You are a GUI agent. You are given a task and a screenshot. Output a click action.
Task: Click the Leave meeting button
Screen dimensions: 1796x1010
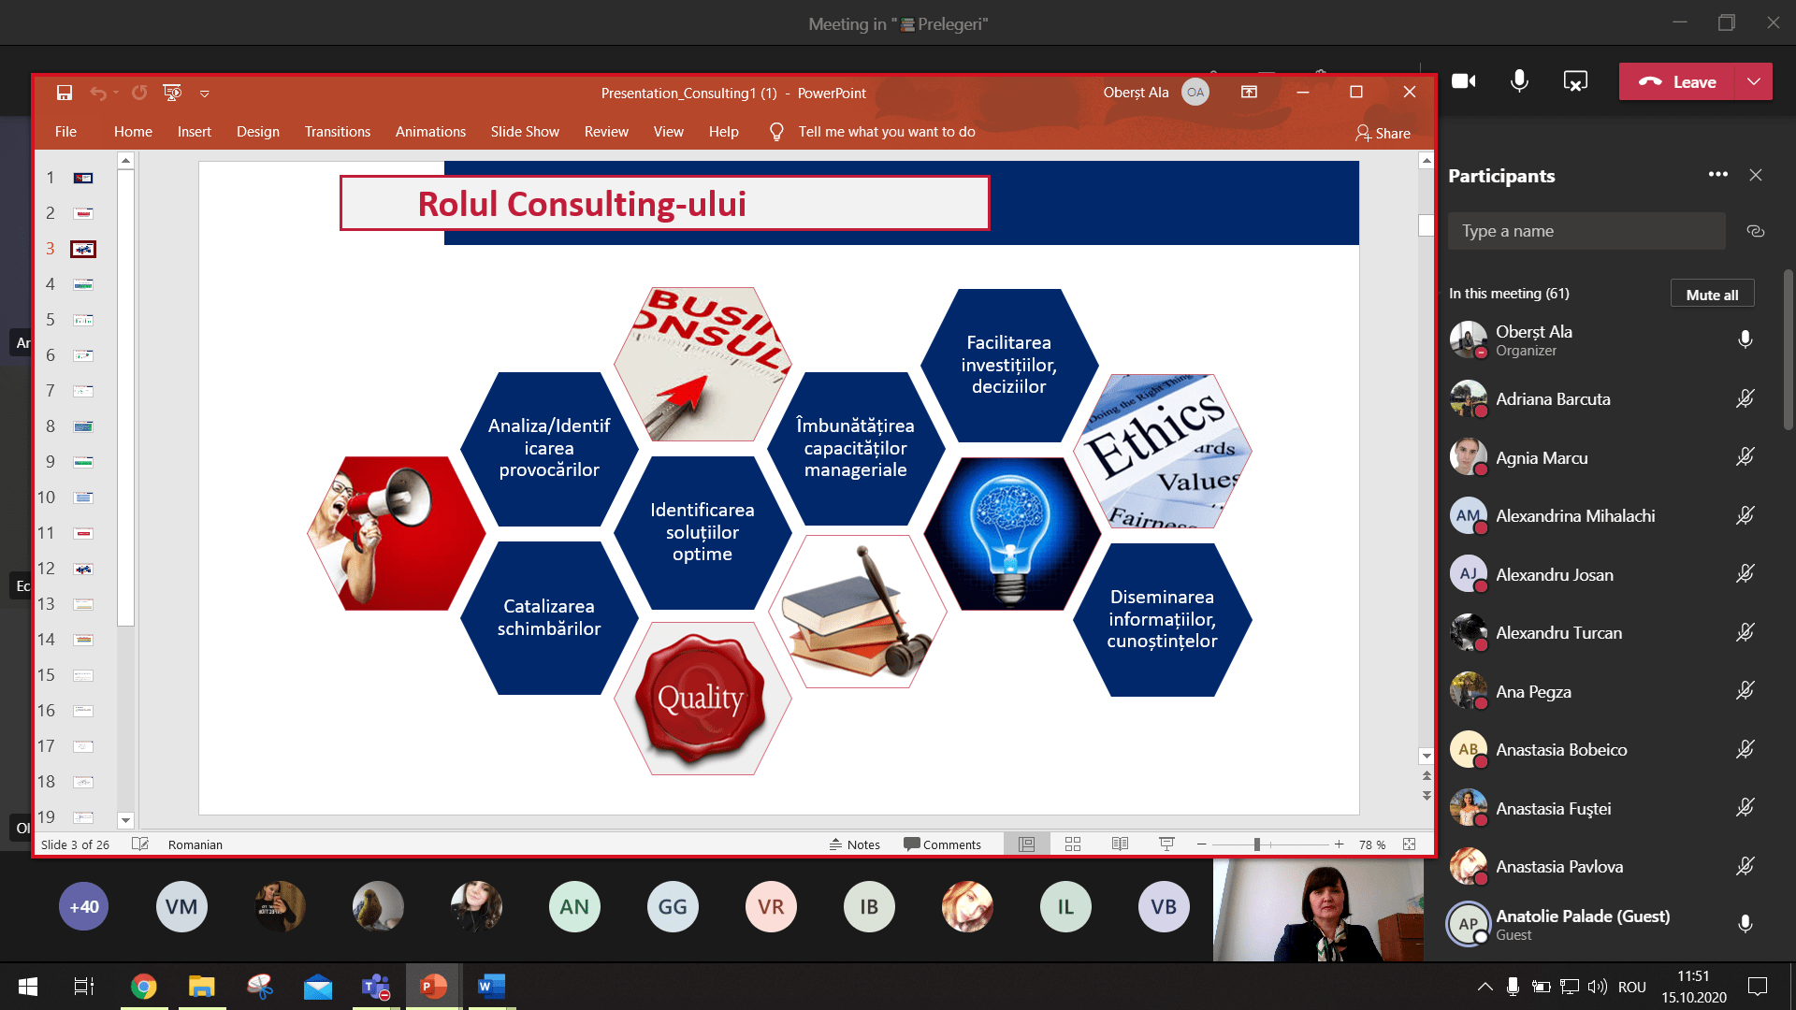coord(1677,81)
